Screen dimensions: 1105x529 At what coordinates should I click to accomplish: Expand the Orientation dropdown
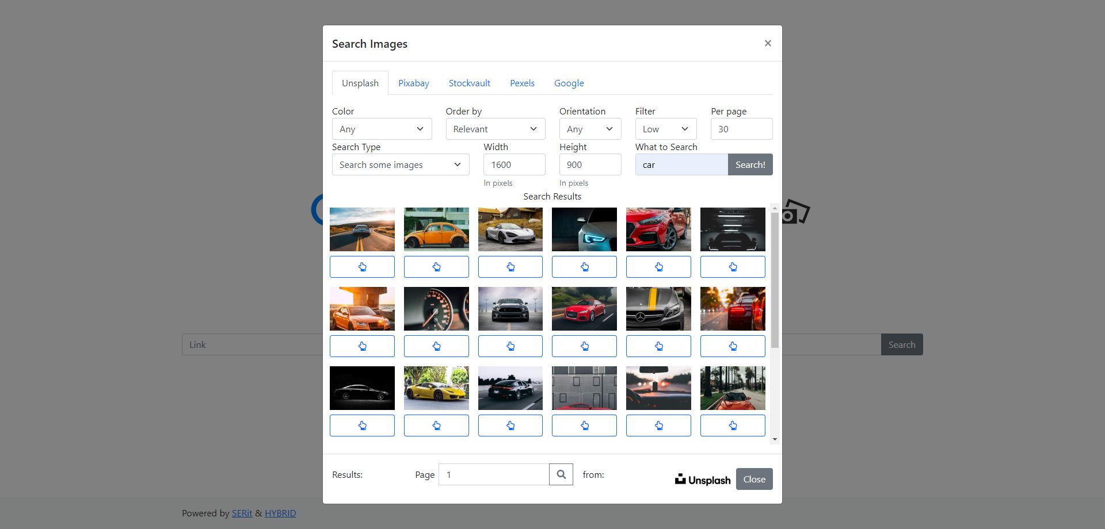[590, 129]
